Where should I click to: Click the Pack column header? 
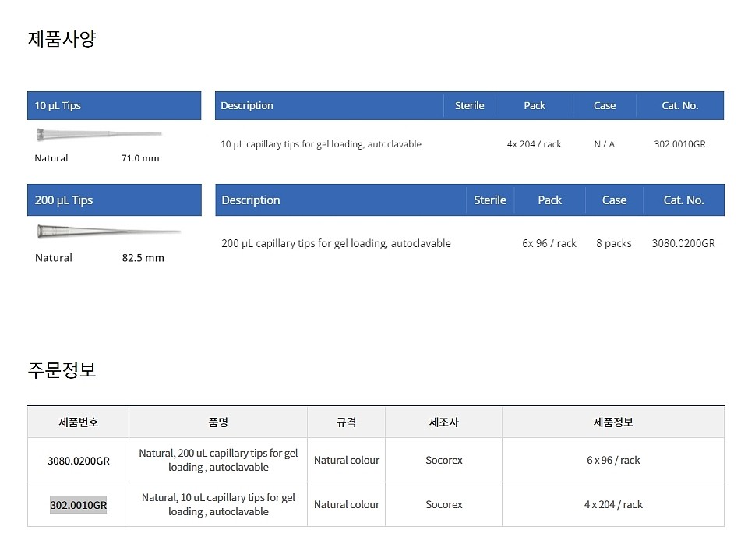(x=535, y=105)
